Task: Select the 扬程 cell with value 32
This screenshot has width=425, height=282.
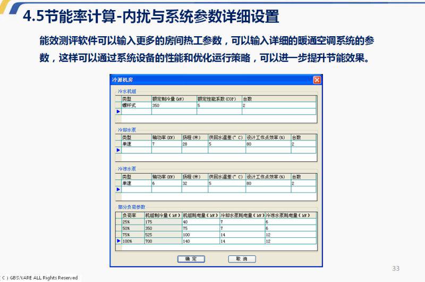Action: click(195, 183)
